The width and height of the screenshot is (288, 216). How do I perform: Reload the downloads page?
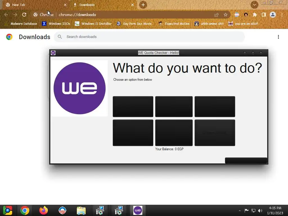pos(24,15)
